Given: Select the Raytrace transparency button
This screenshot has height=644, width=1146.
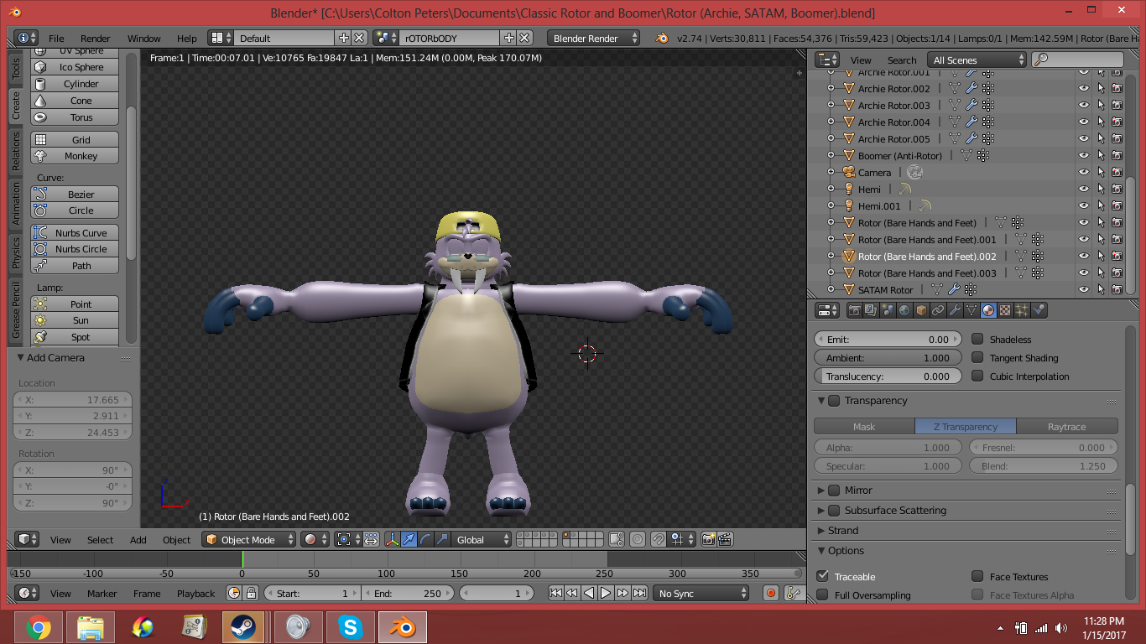Looking at the screenshot, I should click(1066, 427).
